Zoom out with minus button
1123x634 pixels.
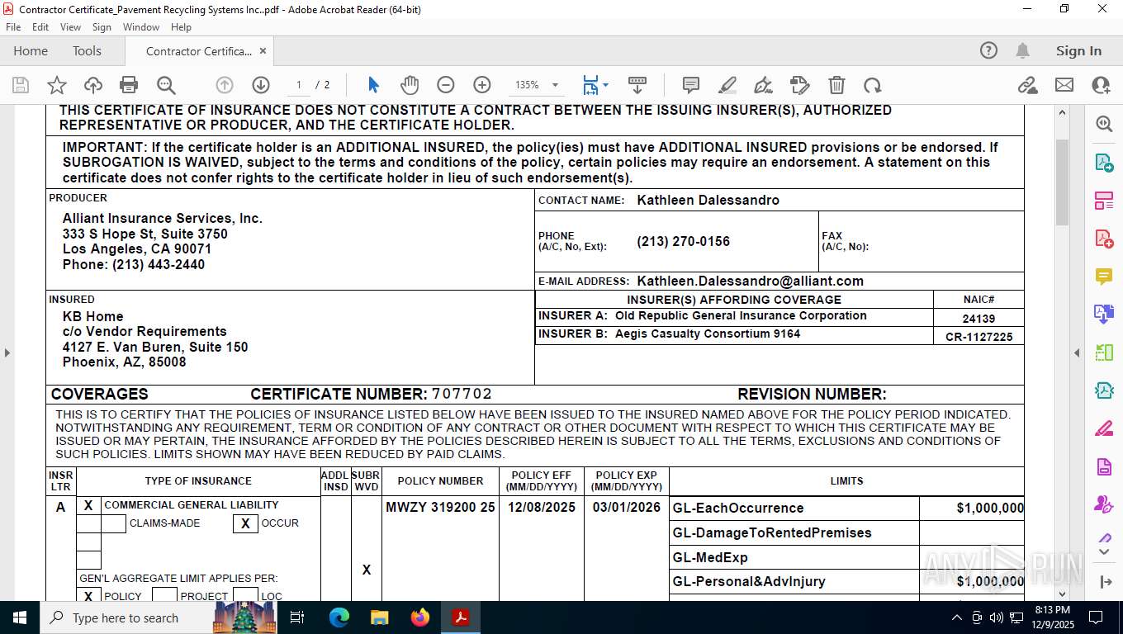(446, 85)
